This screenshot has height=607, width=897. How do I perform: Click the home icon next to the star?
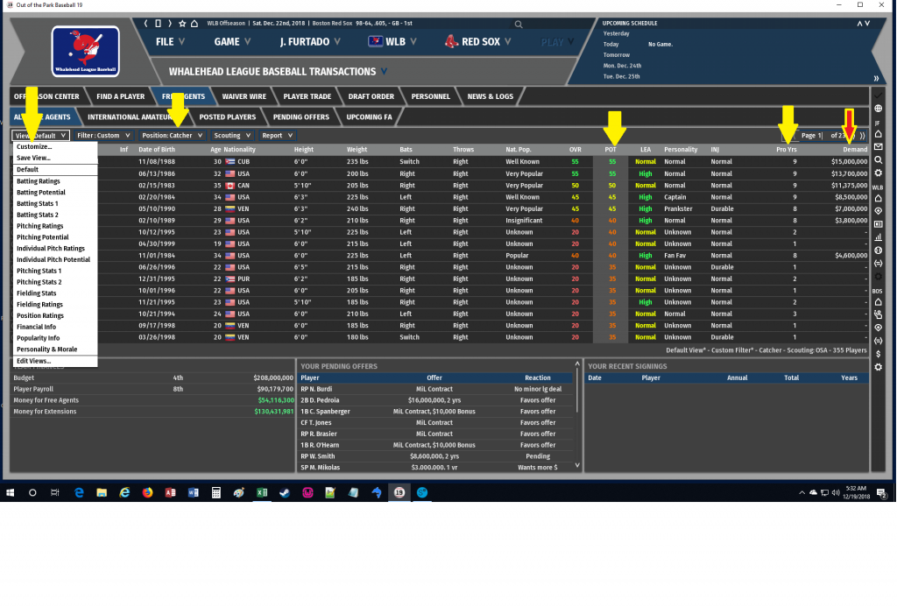pos(194,24)
